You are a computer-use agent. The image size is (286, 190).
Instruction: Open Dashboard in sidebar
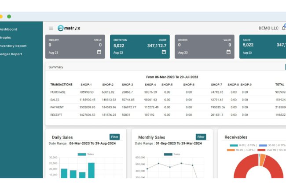[8, 29]
